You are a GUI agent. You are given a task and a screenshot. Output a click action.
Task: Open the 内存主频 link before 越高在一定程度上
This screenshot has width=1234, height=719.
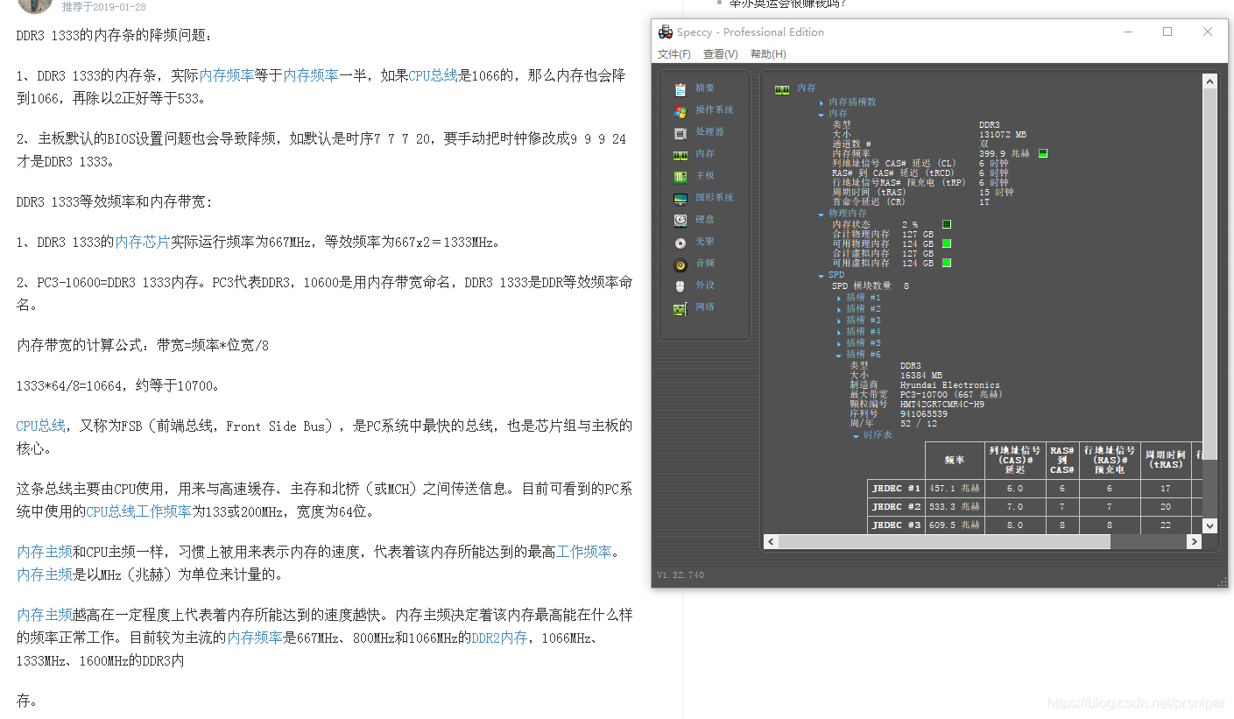45,615
